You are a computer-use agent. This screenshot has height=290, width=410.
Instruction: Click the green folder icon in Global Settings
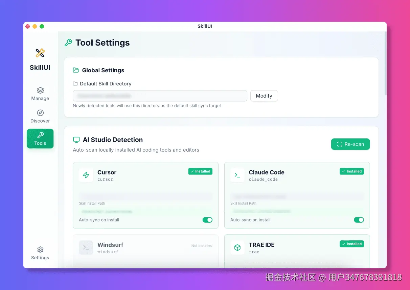76,70
